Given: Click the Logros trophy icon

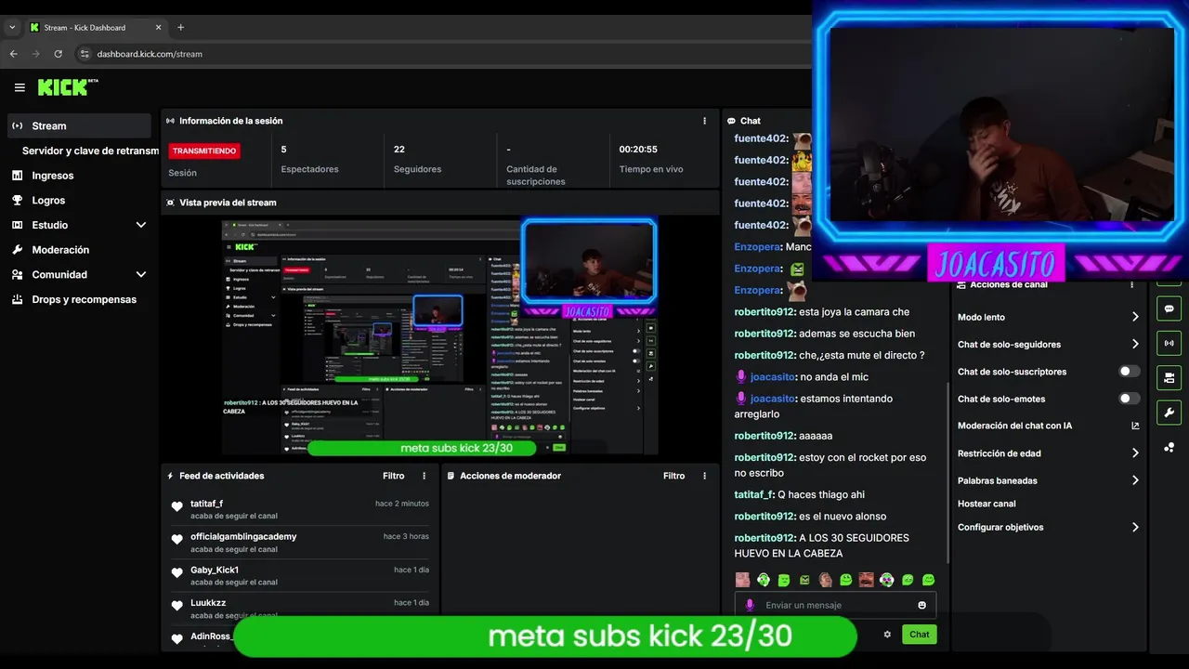Looking at the screenshot, I should point(17,201).
